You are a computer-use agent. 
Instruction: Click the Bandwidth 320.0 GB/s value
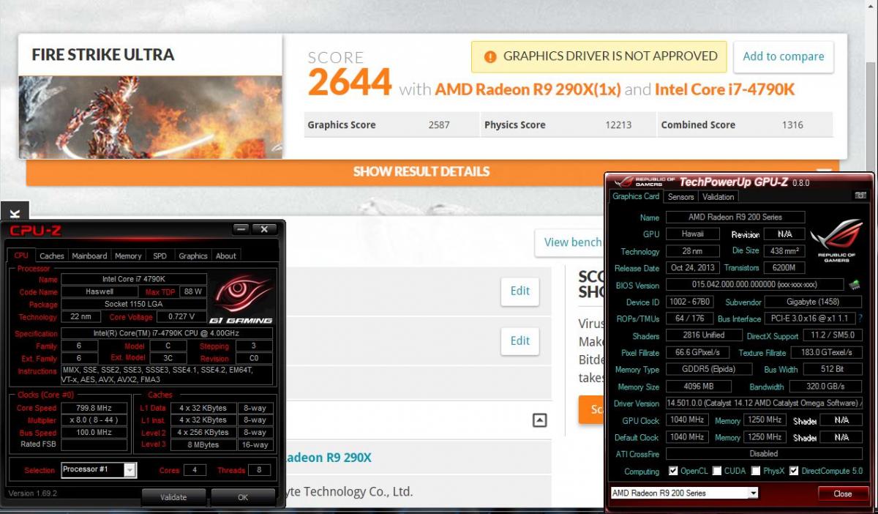point(827,387)
